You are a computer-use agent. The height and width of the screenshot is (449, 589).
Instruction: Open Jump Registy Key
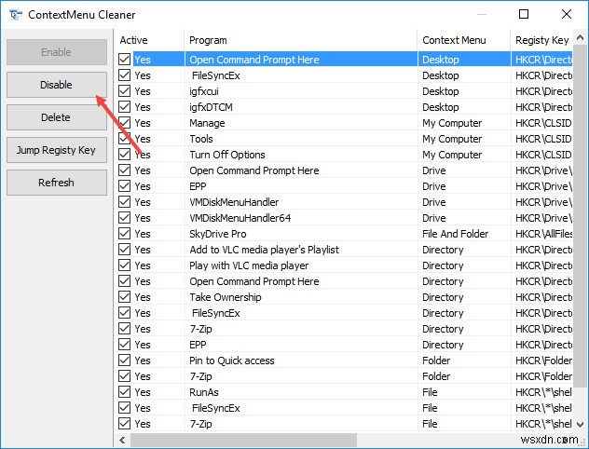point(57,150)
